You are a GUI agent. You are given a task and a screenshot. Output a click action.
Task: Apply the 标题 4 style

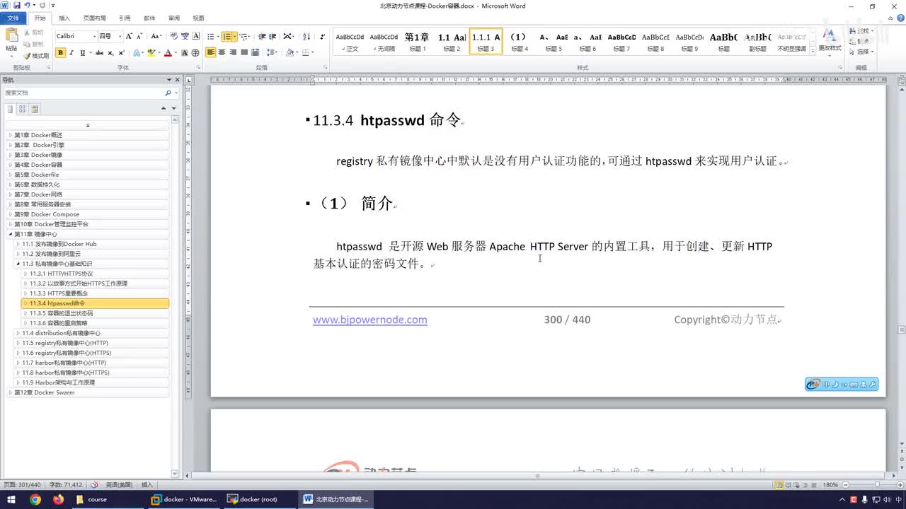coord(520,41)
